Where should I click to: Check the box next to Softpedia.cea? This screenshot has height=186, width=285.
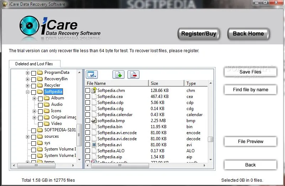(x=88, y=97)
